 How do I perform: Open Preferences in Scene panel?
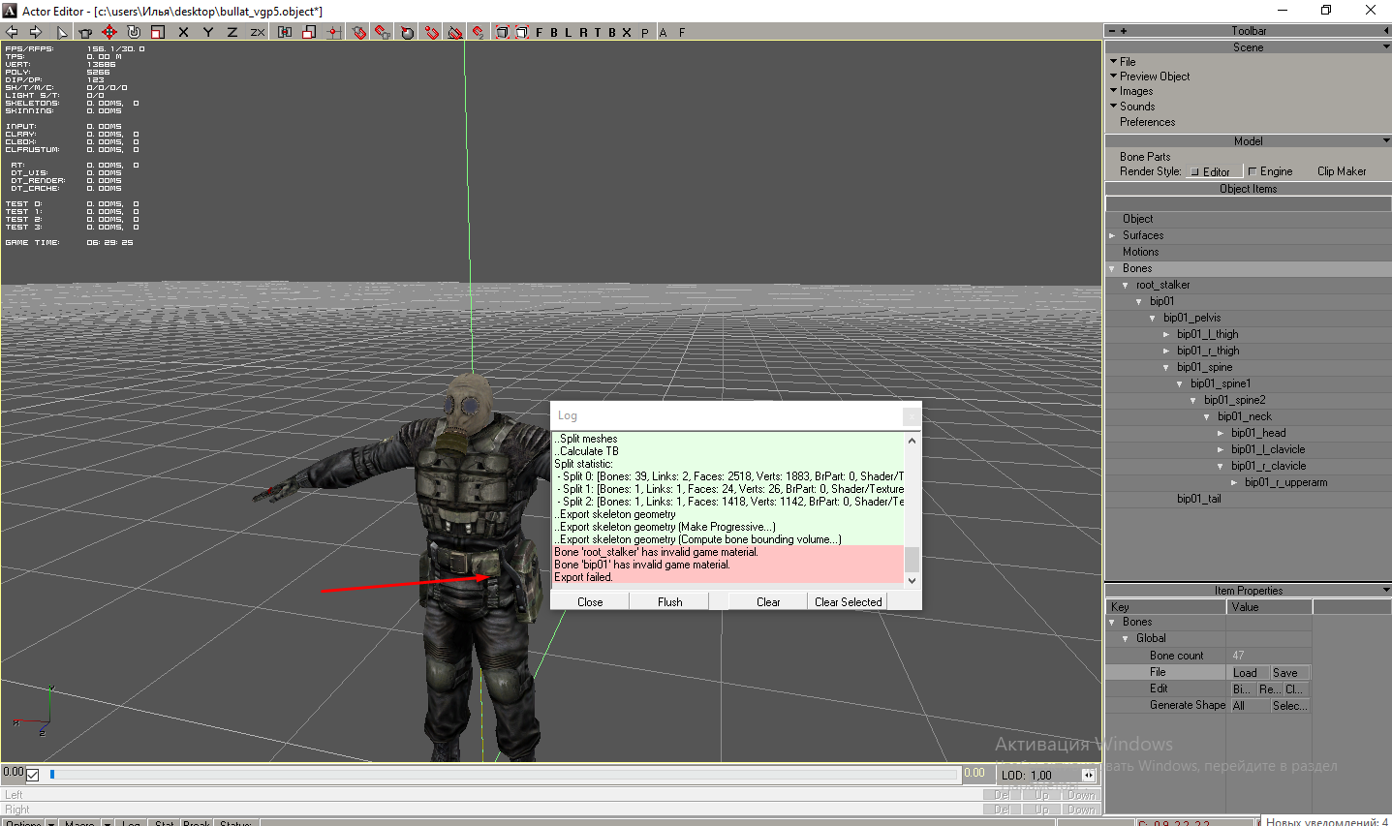1147,122
